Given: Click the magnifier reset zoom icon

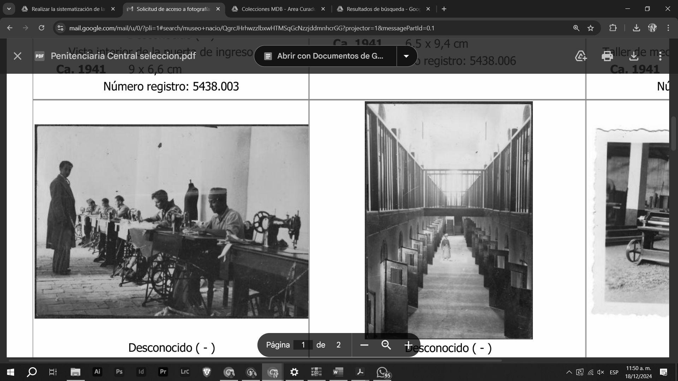Looking at the screenshot, I should (386, 345).
